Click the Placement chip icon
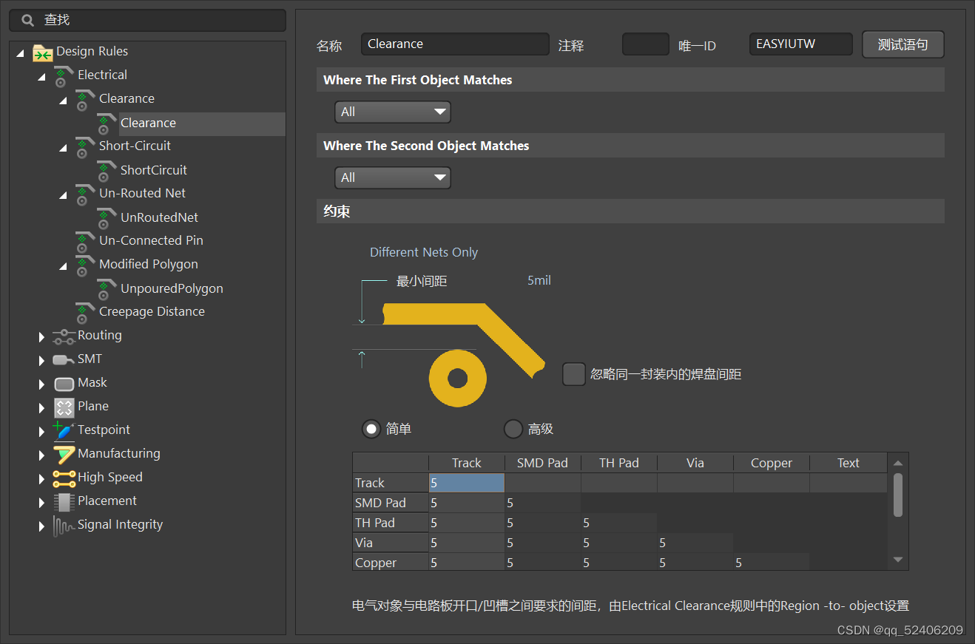This screenshot has height=644, width=975. (x=64, y=502)
